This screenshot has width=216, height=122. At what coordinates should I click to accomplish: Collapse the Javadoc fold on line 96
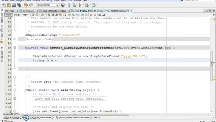[x=15, y=77]
